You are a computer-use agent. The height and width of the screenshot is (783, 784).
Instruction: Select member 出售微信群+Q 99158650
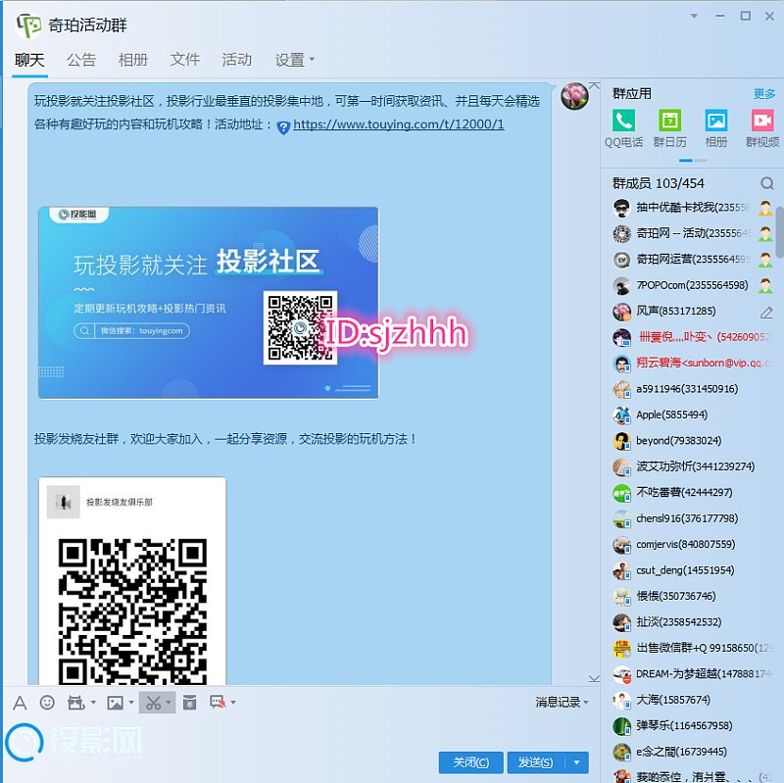click(692, 649)
